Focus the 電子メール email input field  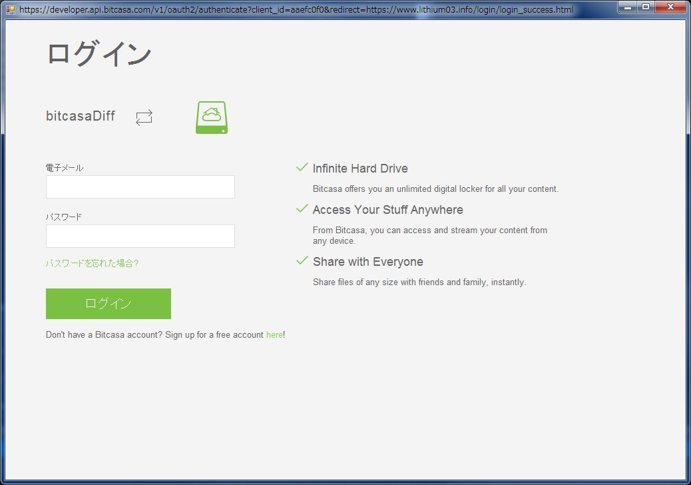[x=140, y=187]
